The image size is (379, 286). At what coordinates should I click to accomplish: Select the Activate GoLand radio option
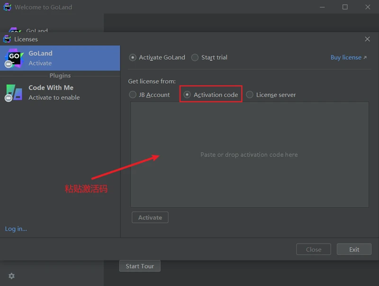[x=133, y=57]
